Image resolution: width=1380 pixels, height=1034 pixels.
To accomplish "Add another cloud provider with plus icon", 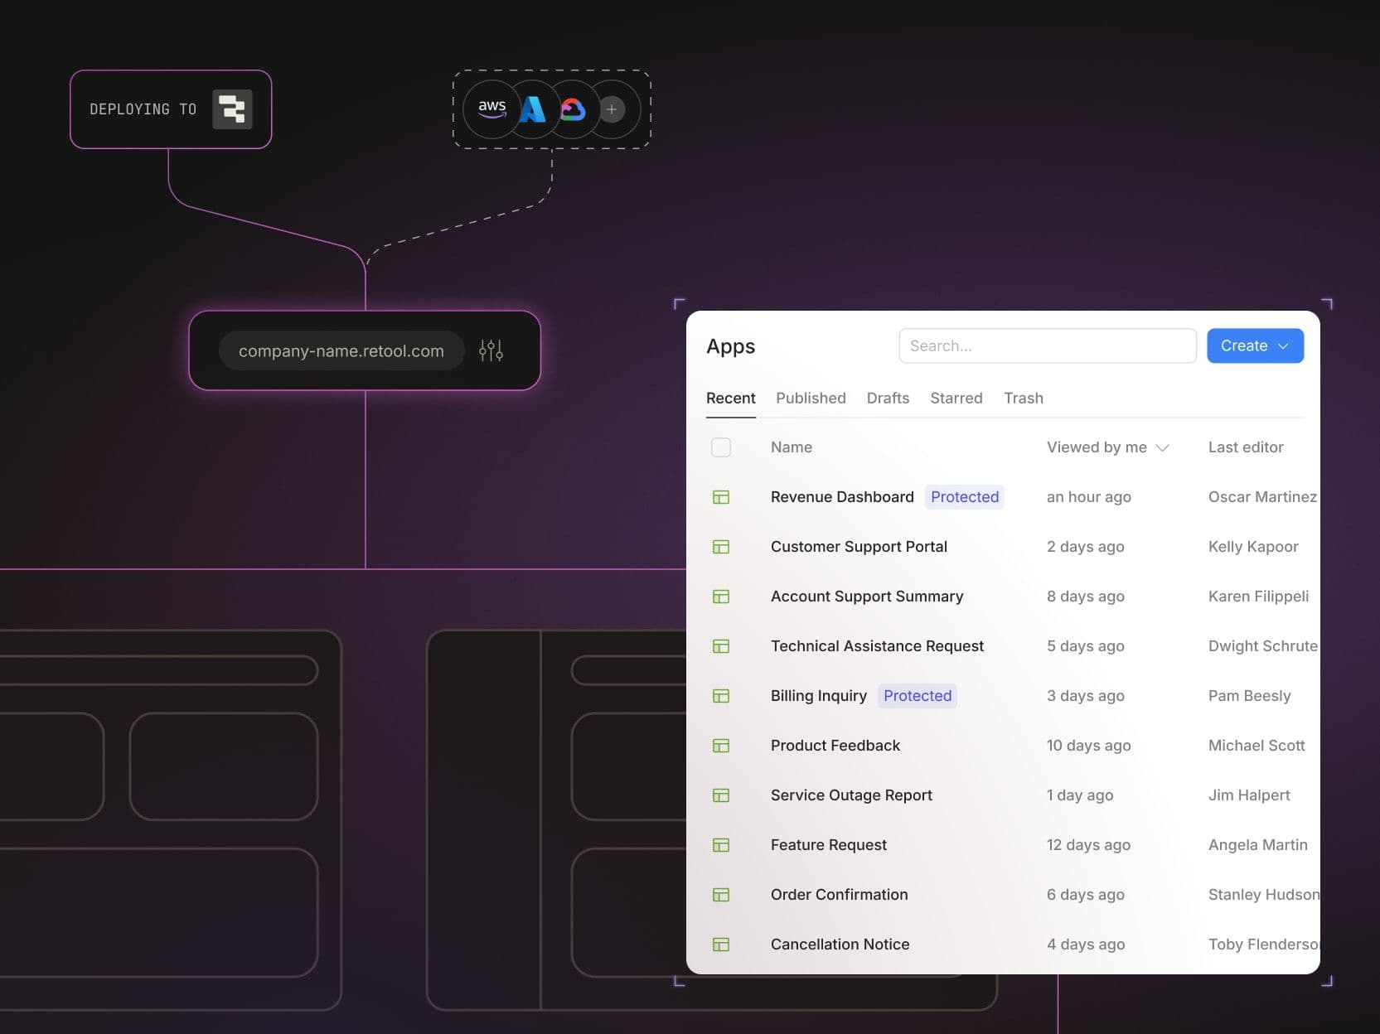I will click(612, 109).
